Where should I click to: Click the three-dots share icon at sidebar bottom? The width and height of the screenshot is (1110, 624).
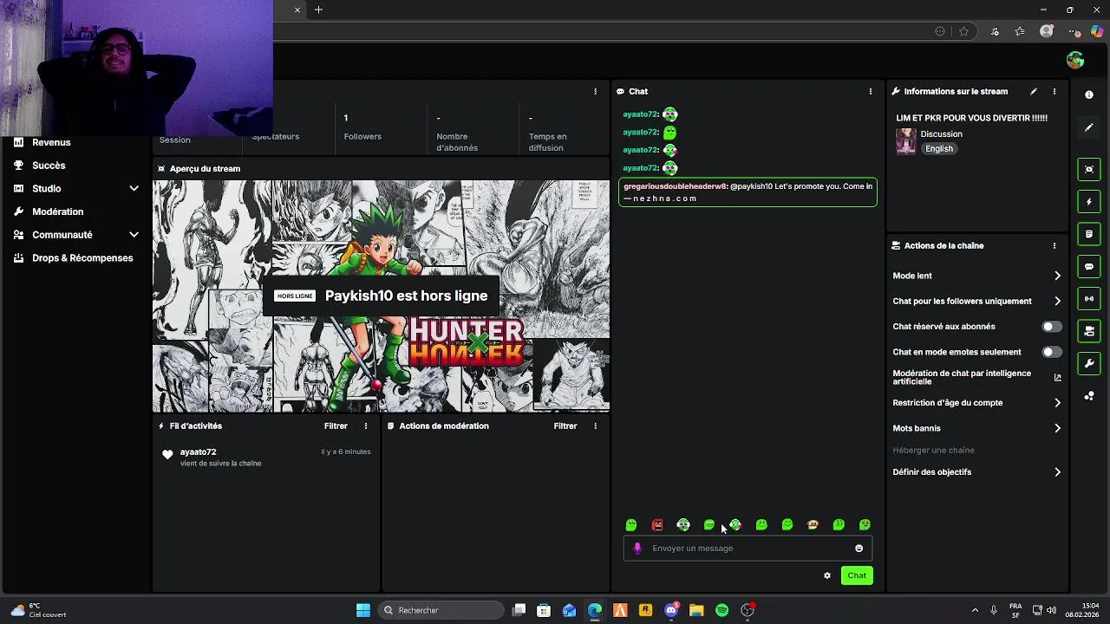(1089, 396)
